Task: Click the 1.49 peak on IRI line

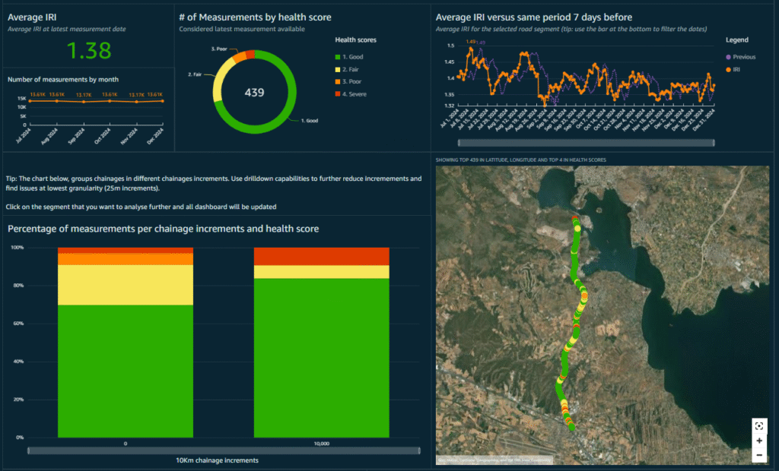Action: [470, 49]
